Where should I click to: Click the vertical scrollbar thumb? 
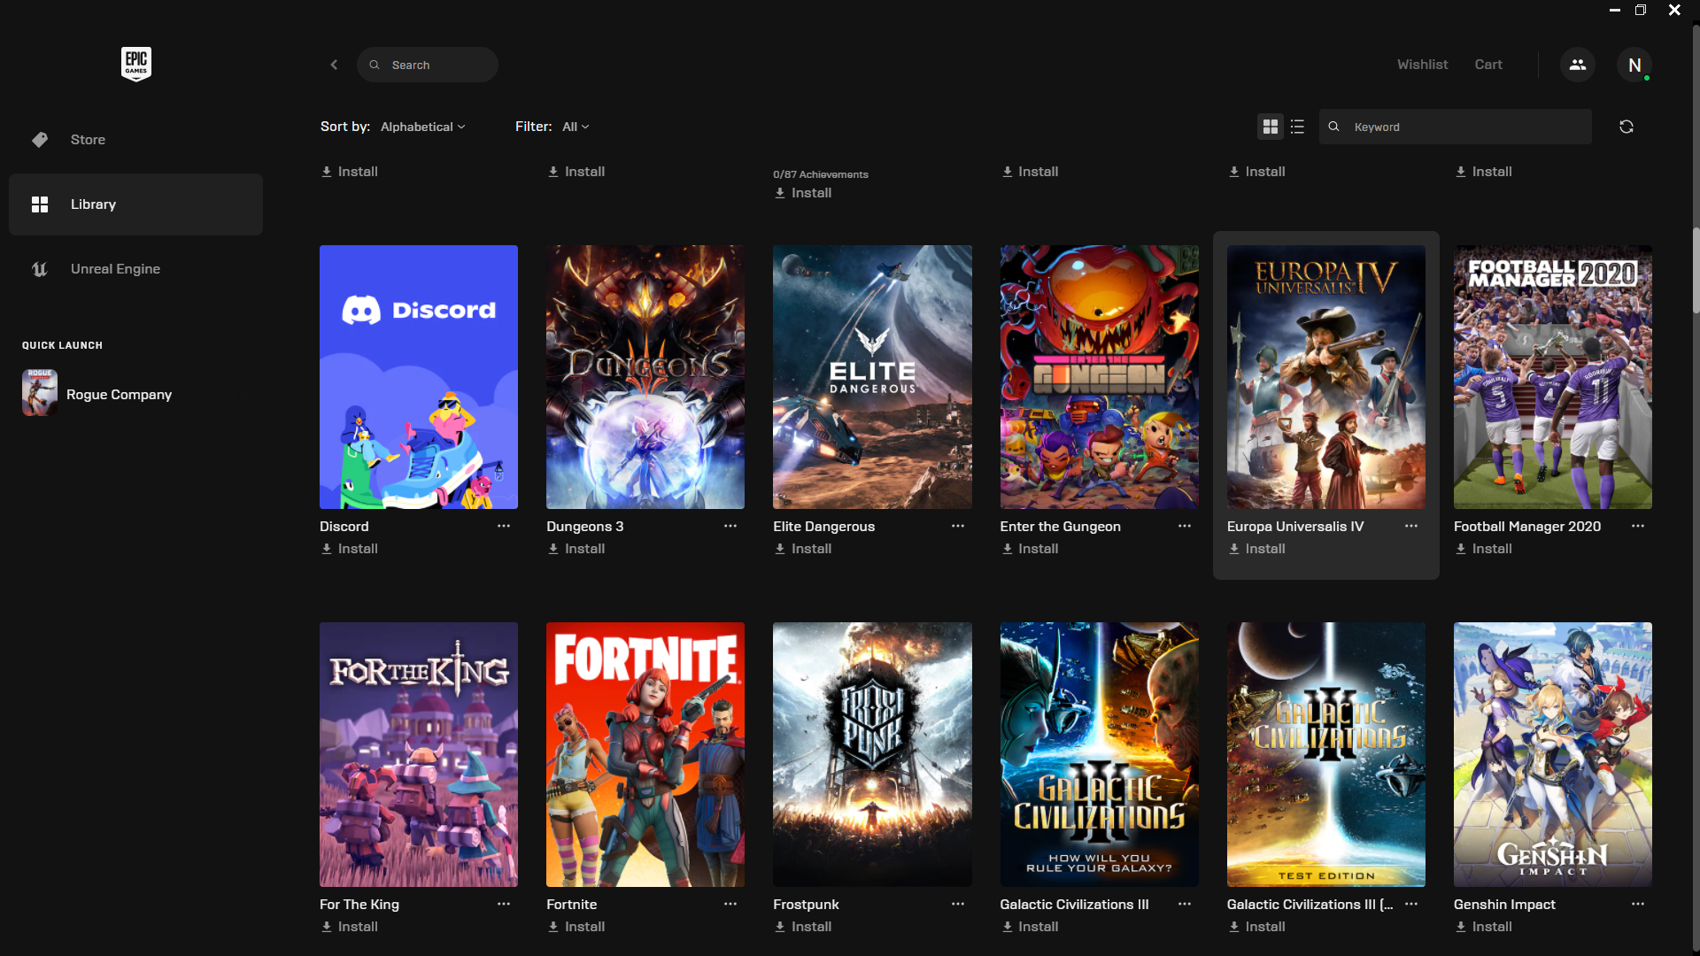1695,270
